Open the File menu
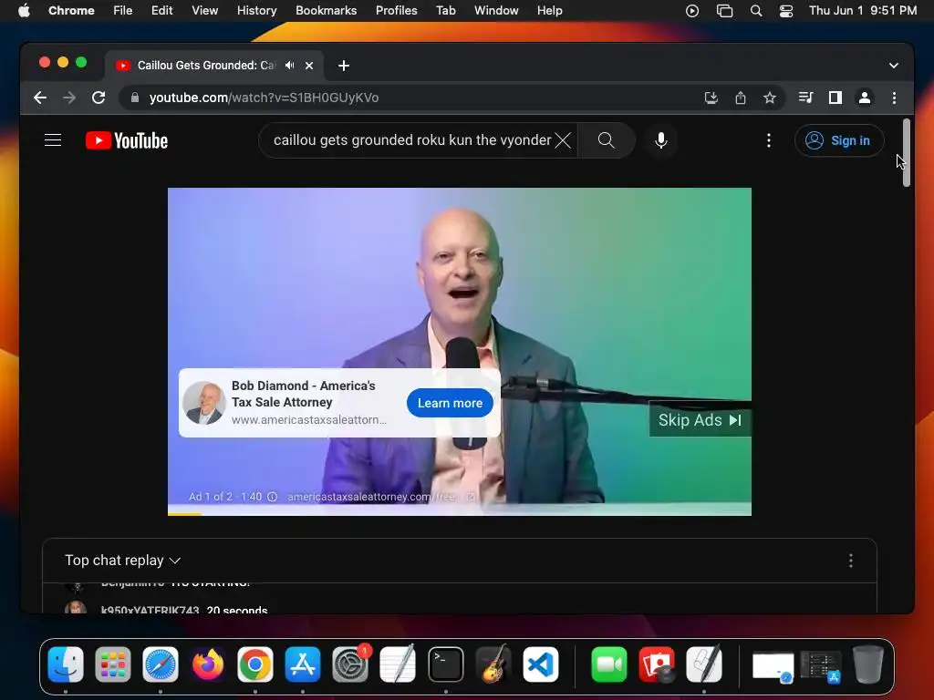 123,11
